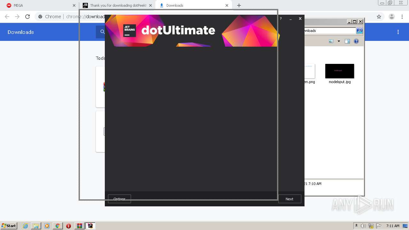The height and width of the screenshot is (230, 409).
Task: Close the Explorer window
Action: click(x=360, y=22)
